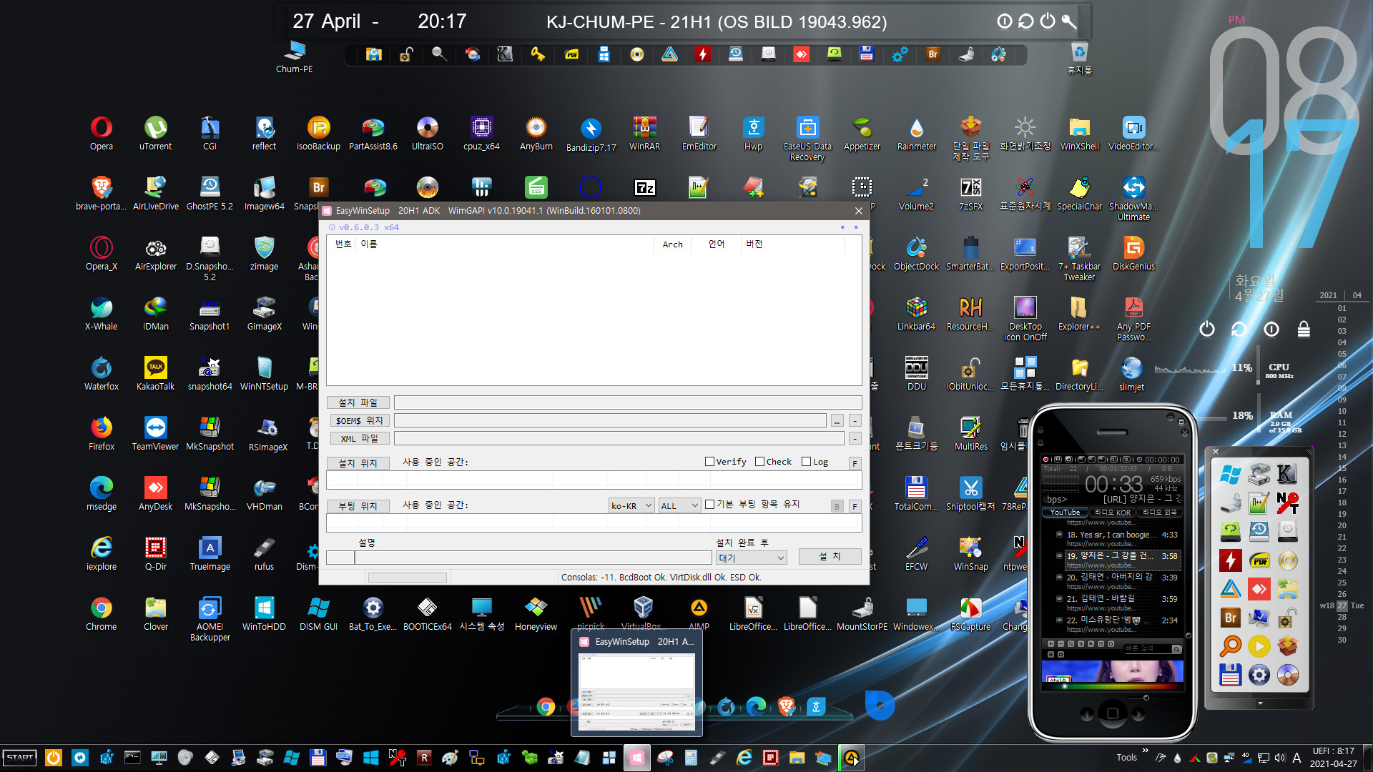Open the TotalCommander desktop icon
This screenshot has width=1373, height=772.
click(x=916, y=493)
